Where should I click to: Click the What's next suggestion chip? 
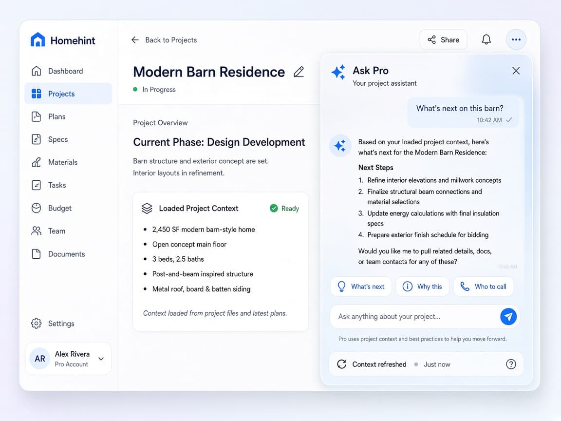pos(361,287)
